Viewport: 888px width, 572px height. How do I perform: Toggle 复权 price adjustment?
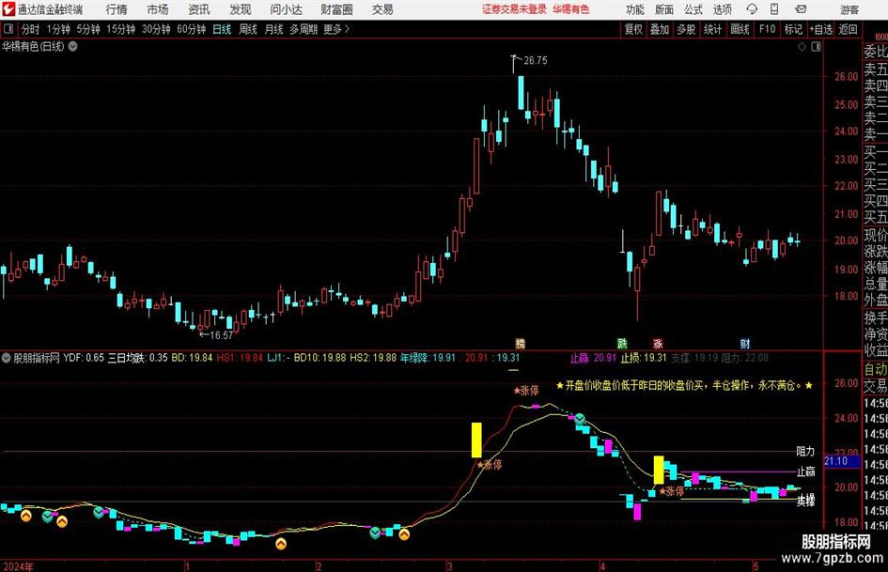point(633,29)
